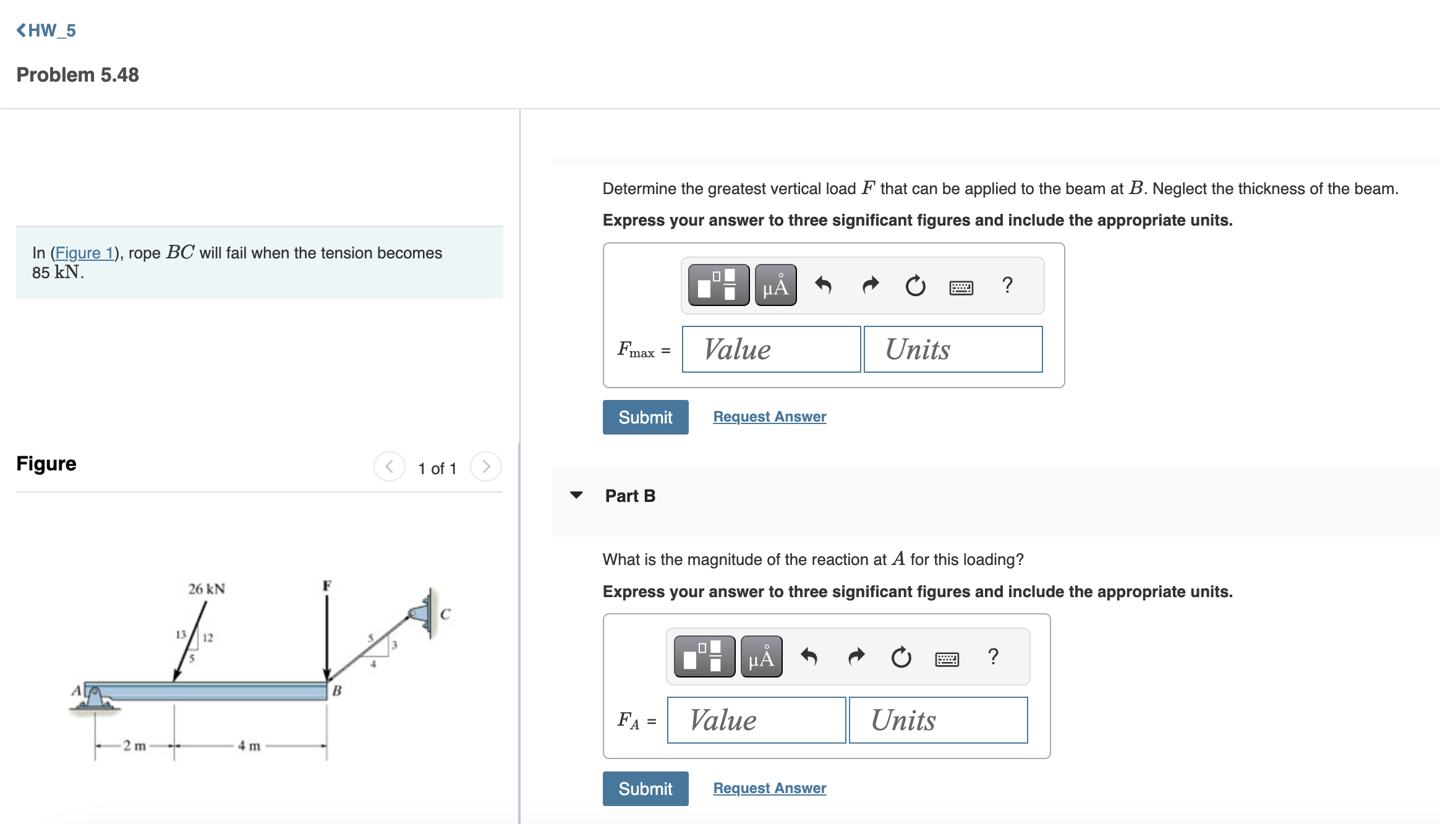Click the redo arrow in the Fmax toolbar

[x=869, y=285]
